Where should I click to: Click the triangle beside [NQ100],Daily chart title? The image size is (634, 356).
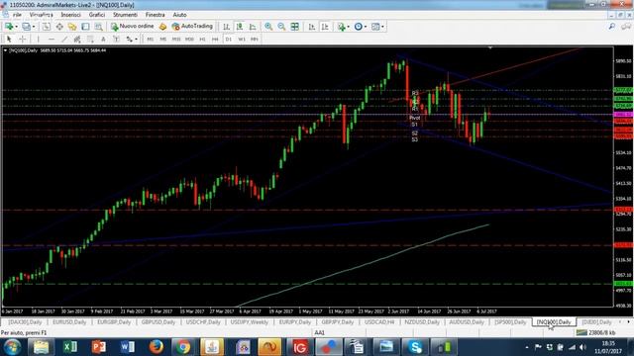[x=5, y=50]
